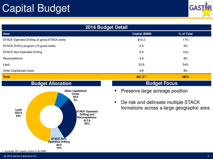This screenshot has height=159, width=213.
Task: Click the light blue Non-Operated donut segment
Action: [57, 133]
